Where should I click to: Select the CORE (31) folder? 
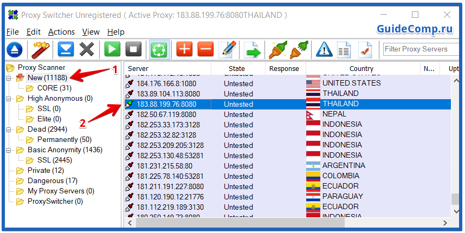coord(54,88)
